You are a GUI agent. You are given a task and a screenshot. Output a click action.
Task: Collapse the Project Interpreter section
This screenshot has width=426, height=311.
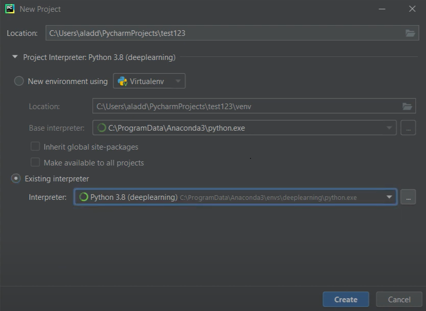click(15, 57)
